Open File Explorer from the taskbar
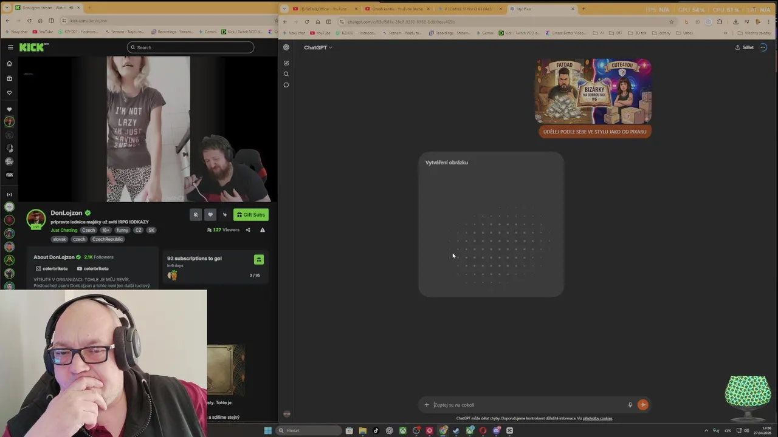778x437 pixels. tap(362, 430)
